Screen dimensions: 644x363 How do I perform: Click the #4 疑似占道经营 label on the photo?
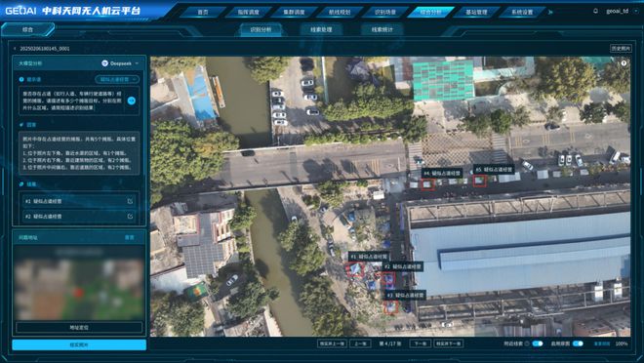tap(442, 174)
